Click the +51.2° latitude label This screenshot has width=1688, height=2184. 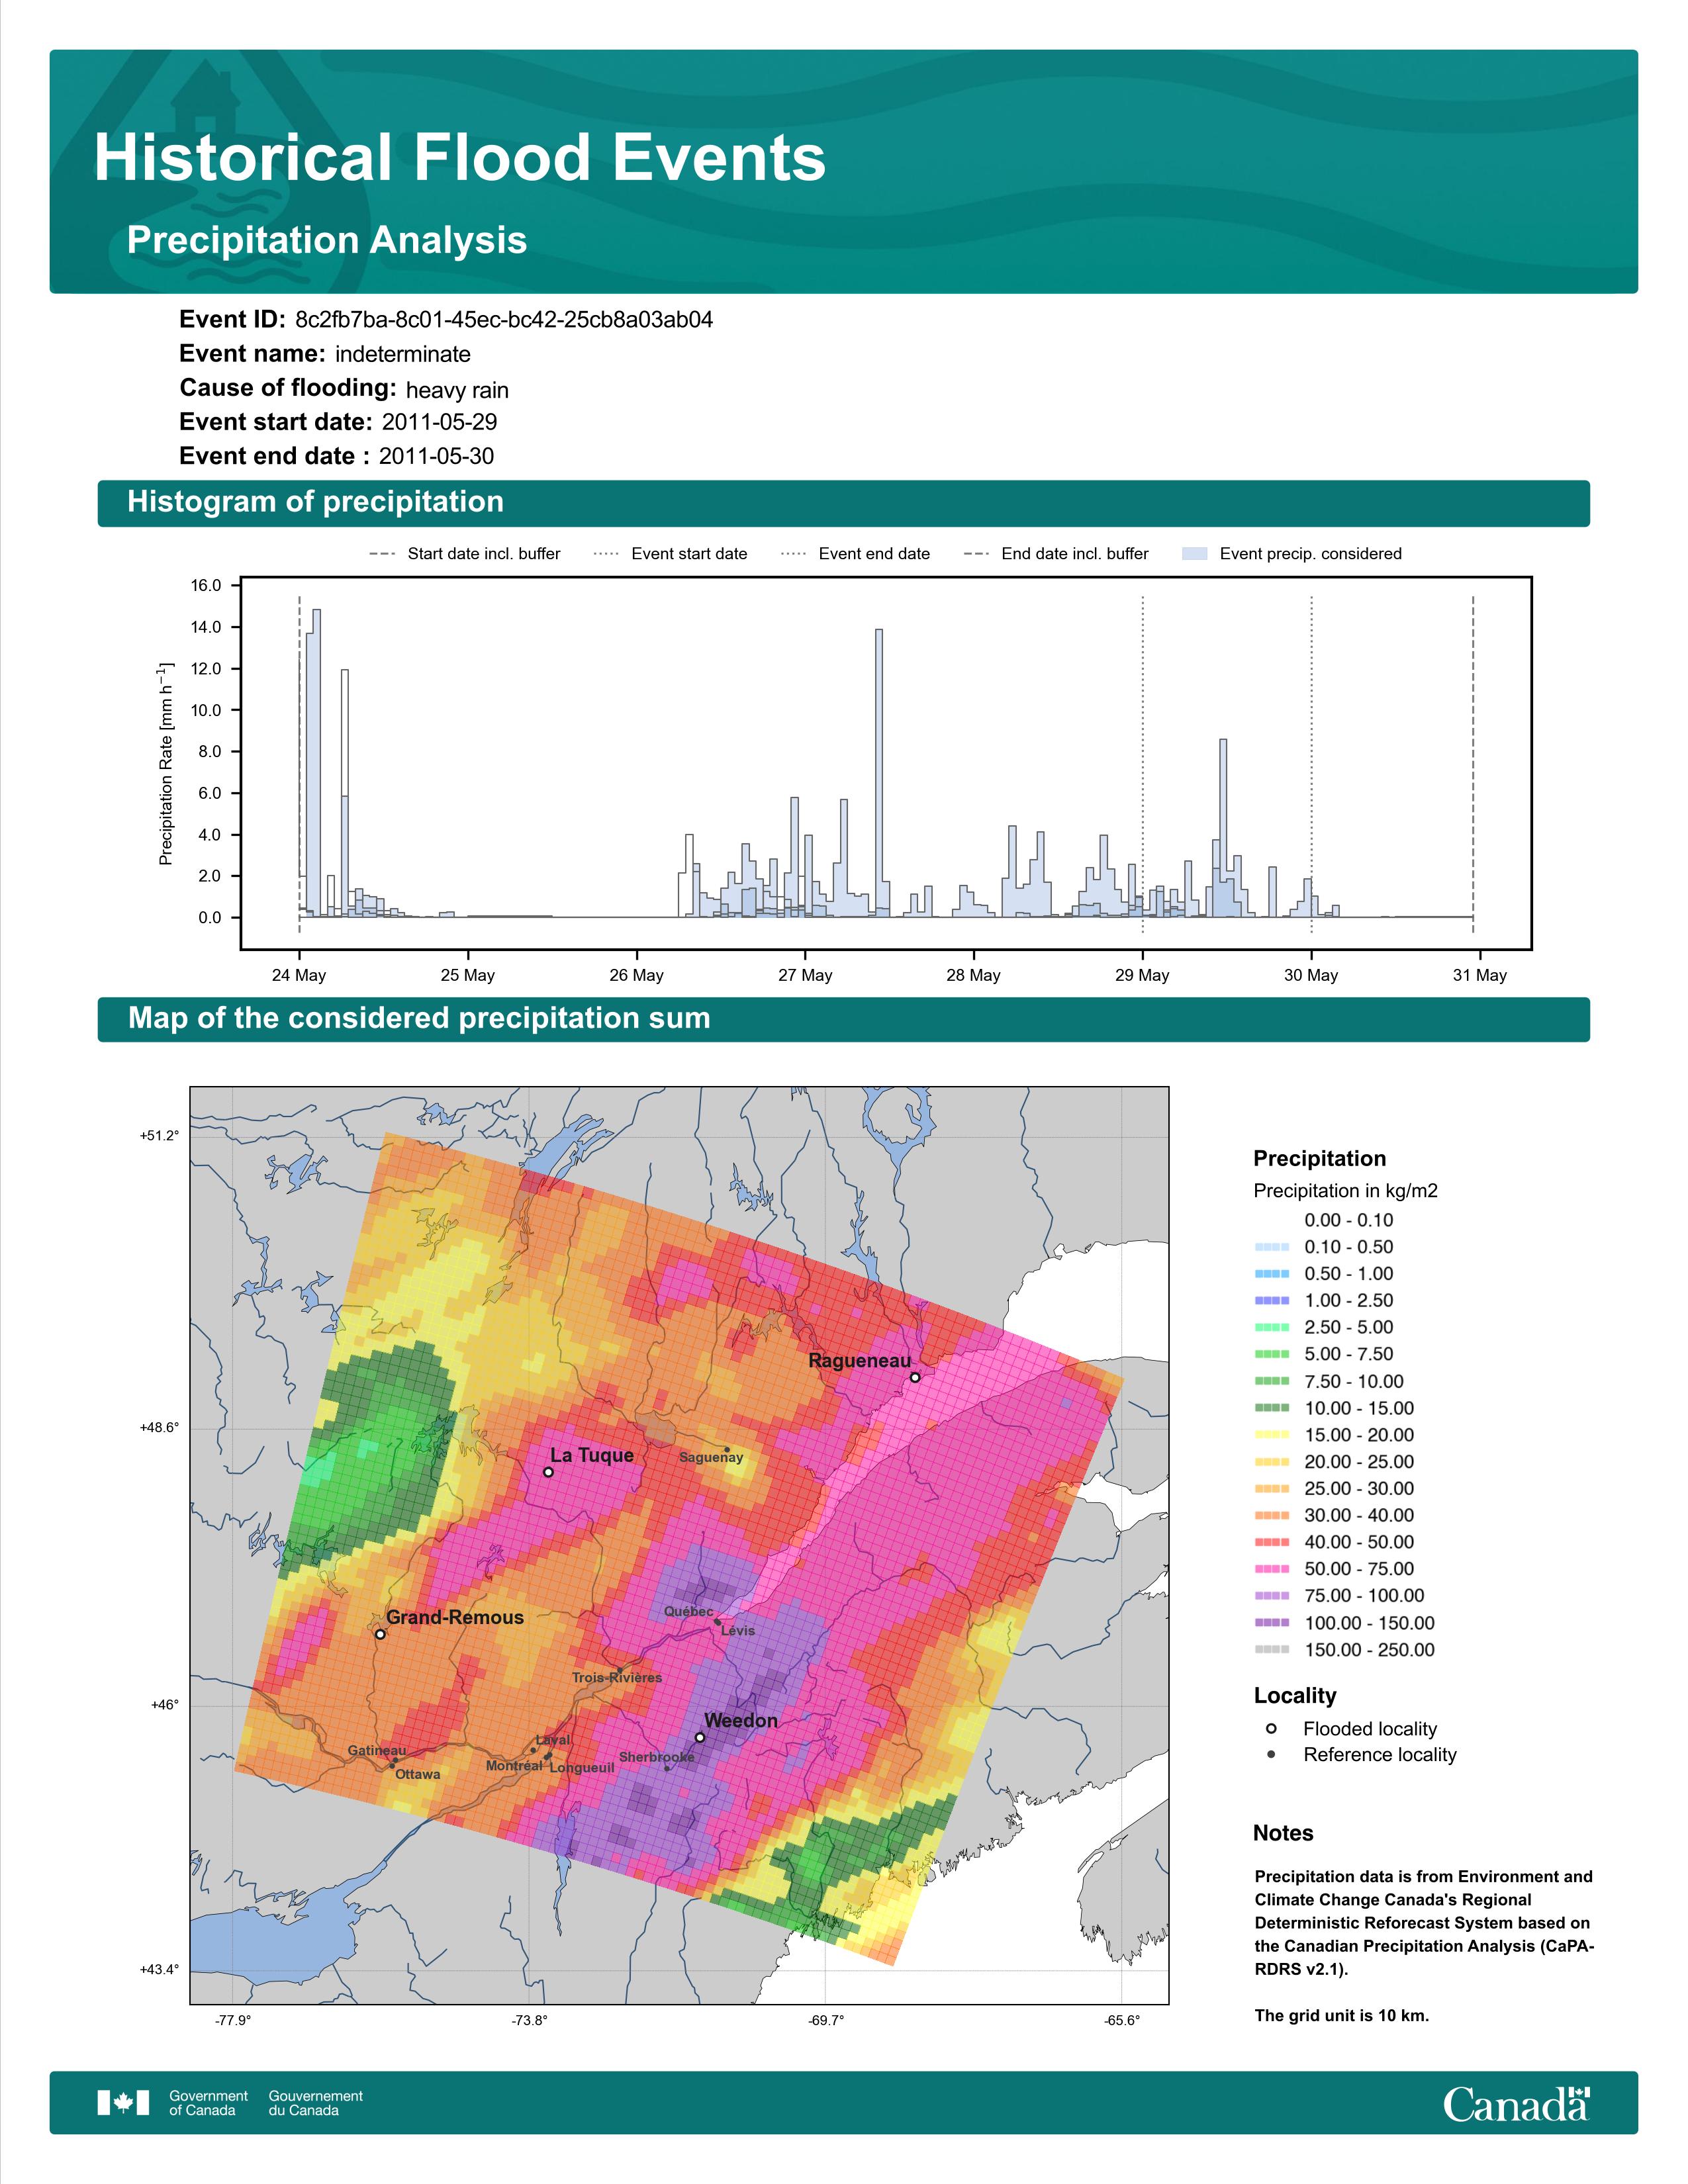tap(160, 1135)
